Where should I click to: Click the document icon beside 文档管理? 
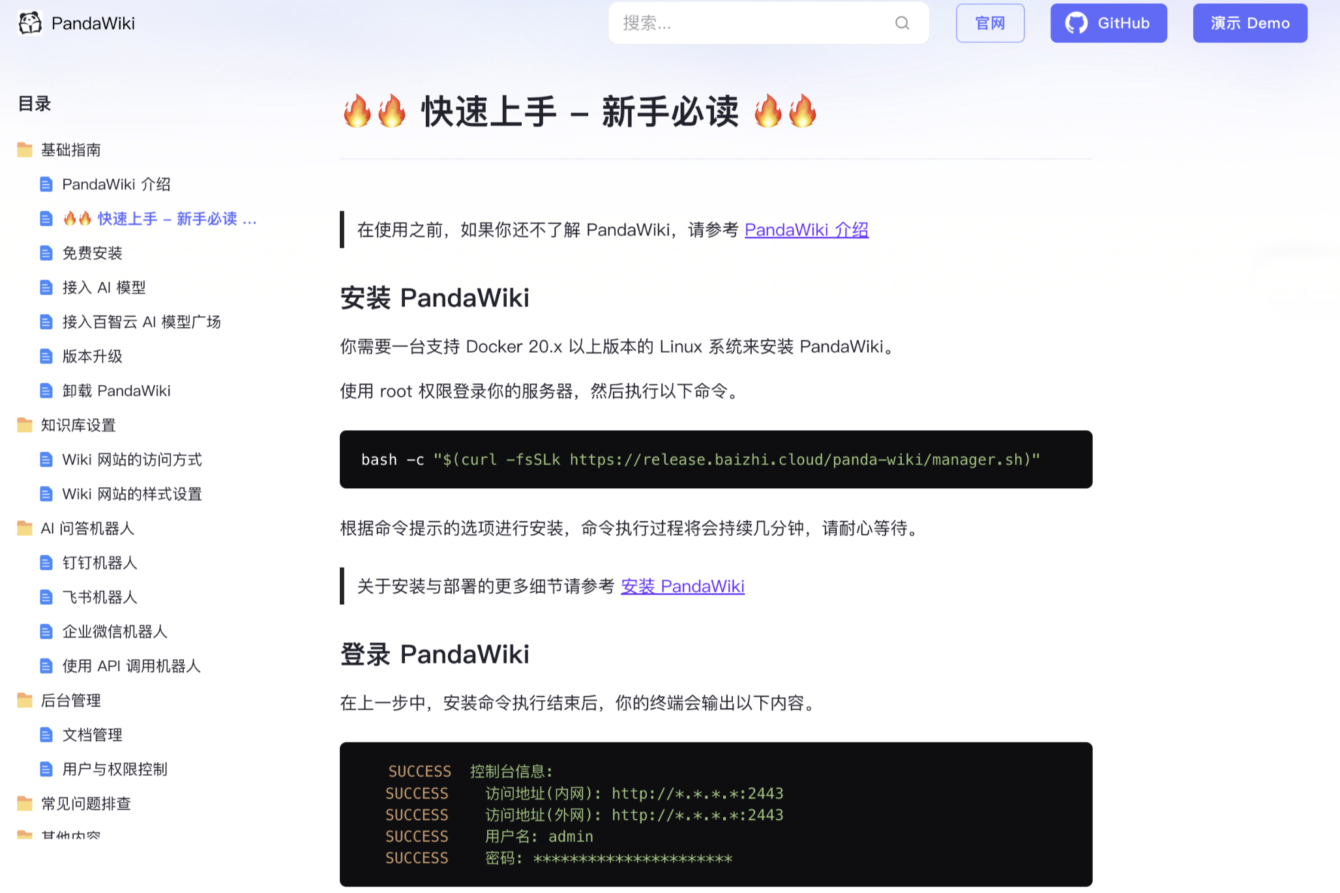pyautogui.click(x=46, y=735)
